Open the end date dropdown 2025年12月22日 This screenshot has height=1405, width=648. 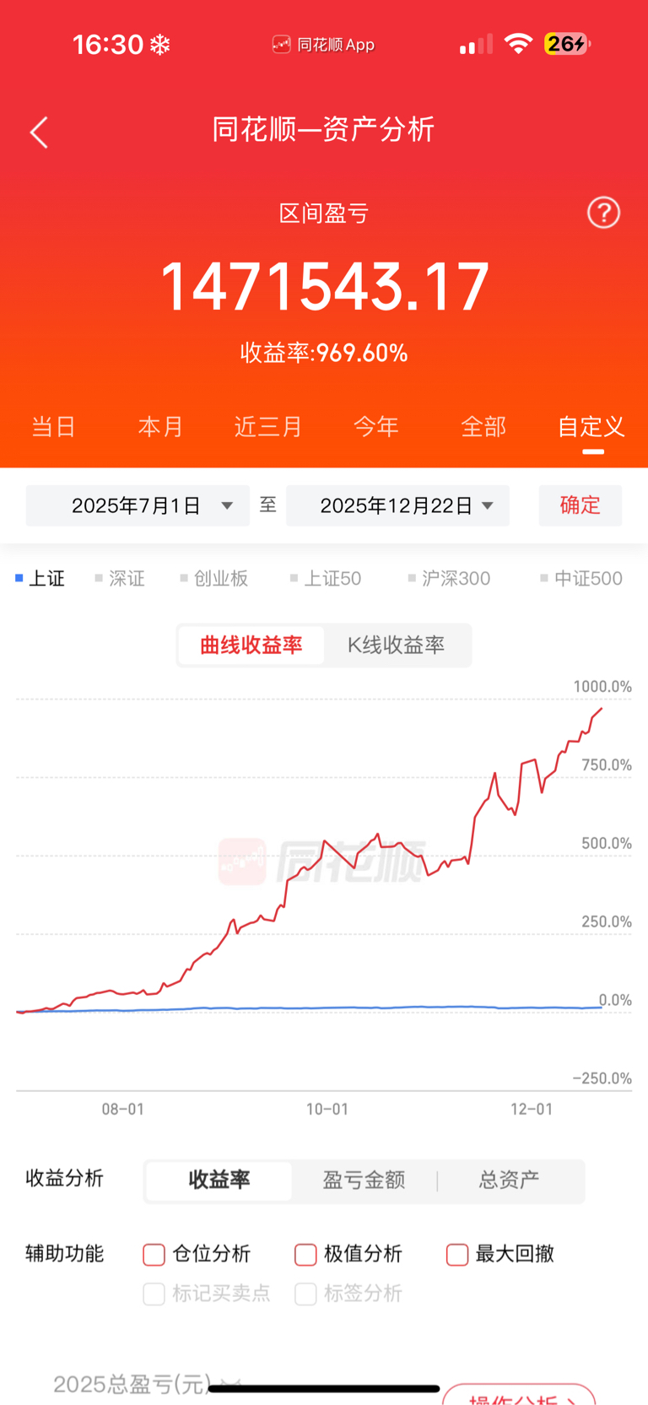[397, 505]
